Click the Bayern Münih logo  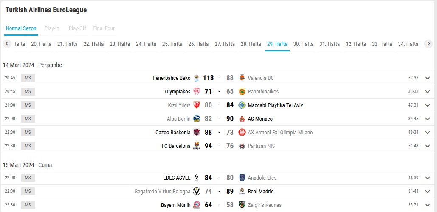(197, 205)
